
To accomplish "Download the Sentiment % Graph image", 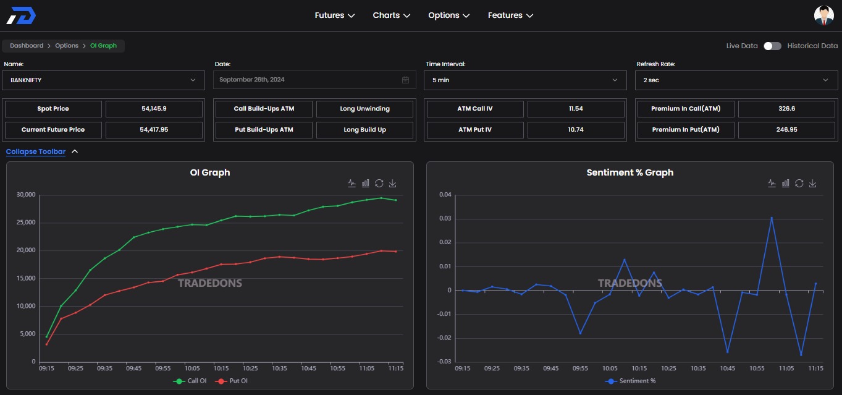I will pyautogui.click(x=813, y=183).
